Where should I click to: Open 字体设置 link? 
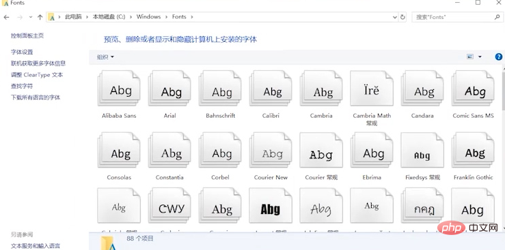coord(22,52)
